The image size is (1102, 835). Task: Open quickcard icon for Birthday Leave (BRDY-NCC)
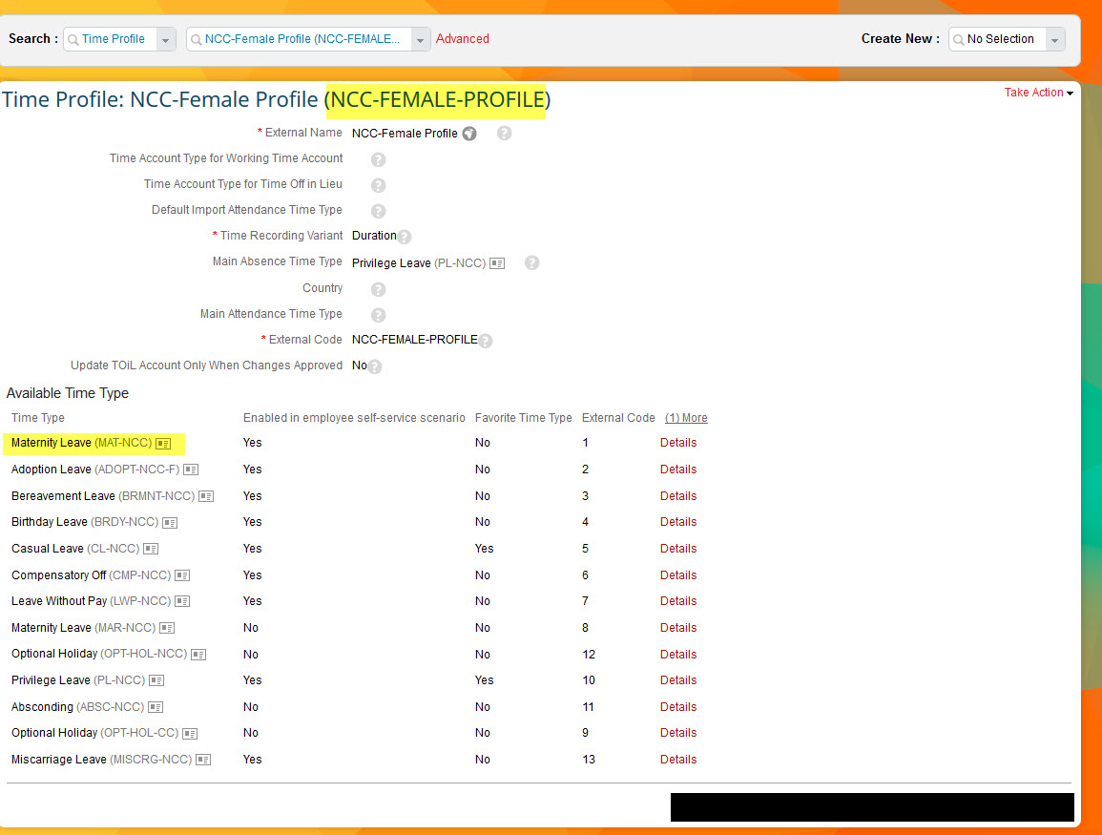pyautogui.click(x=170, y=523)
